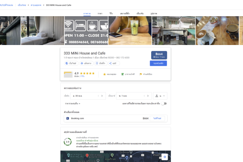Open the bedroom photo thumbnail
Image resolution: width=243 pixels, height=162 pixels.
[x=42, y=31]
